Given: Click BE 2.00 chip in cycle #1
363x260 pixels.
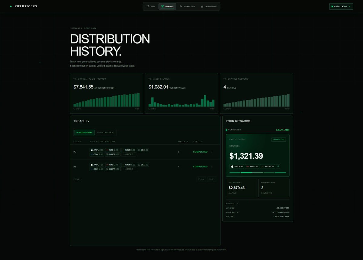Looking at the screenshot, I should 143,165.
